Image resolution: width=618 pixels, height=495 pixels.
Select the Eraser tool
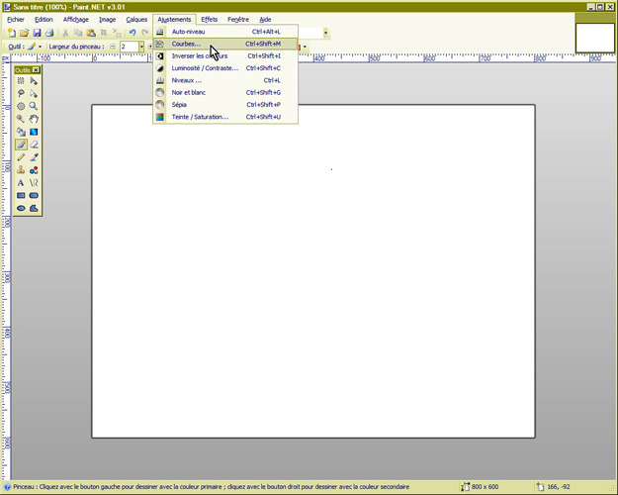tap(34, 144)
